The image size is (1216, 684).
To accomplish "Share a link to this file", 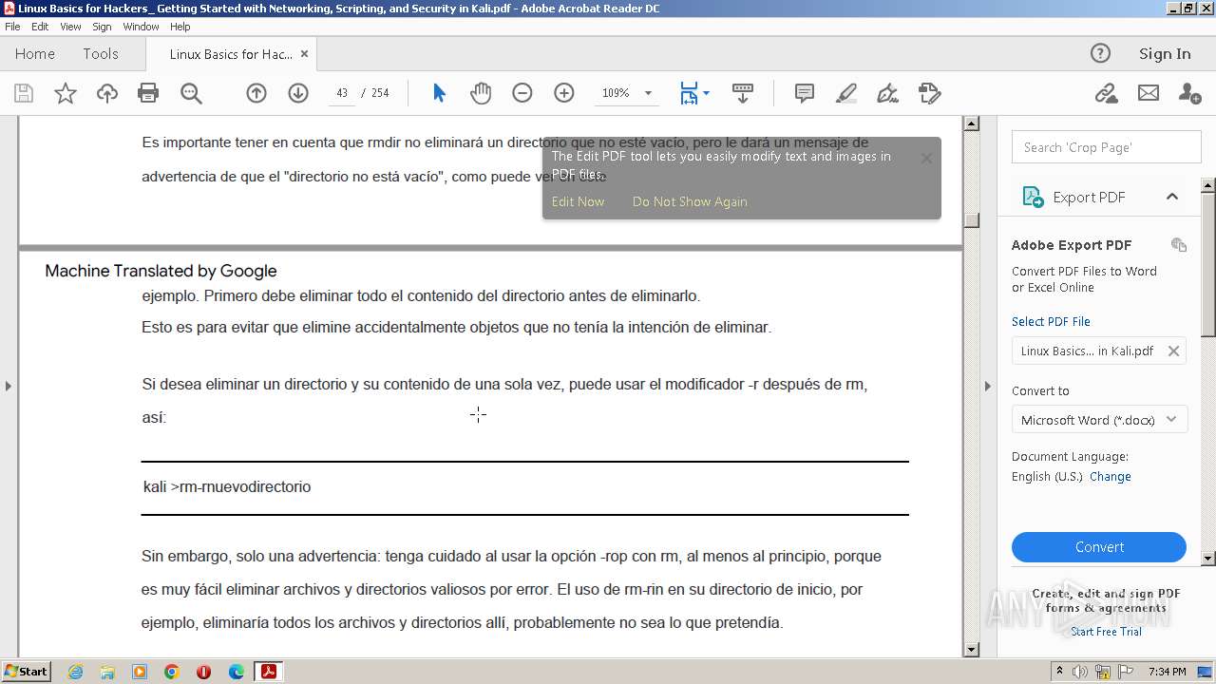I will point(1106,93).
